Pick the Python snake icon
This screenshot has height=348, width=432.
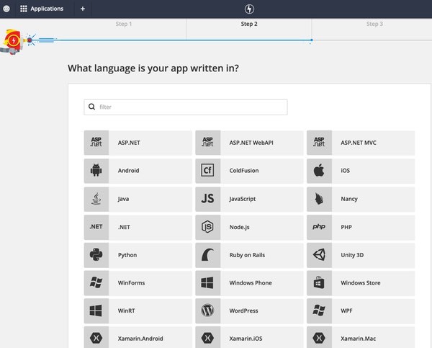[x=96, y=254]
